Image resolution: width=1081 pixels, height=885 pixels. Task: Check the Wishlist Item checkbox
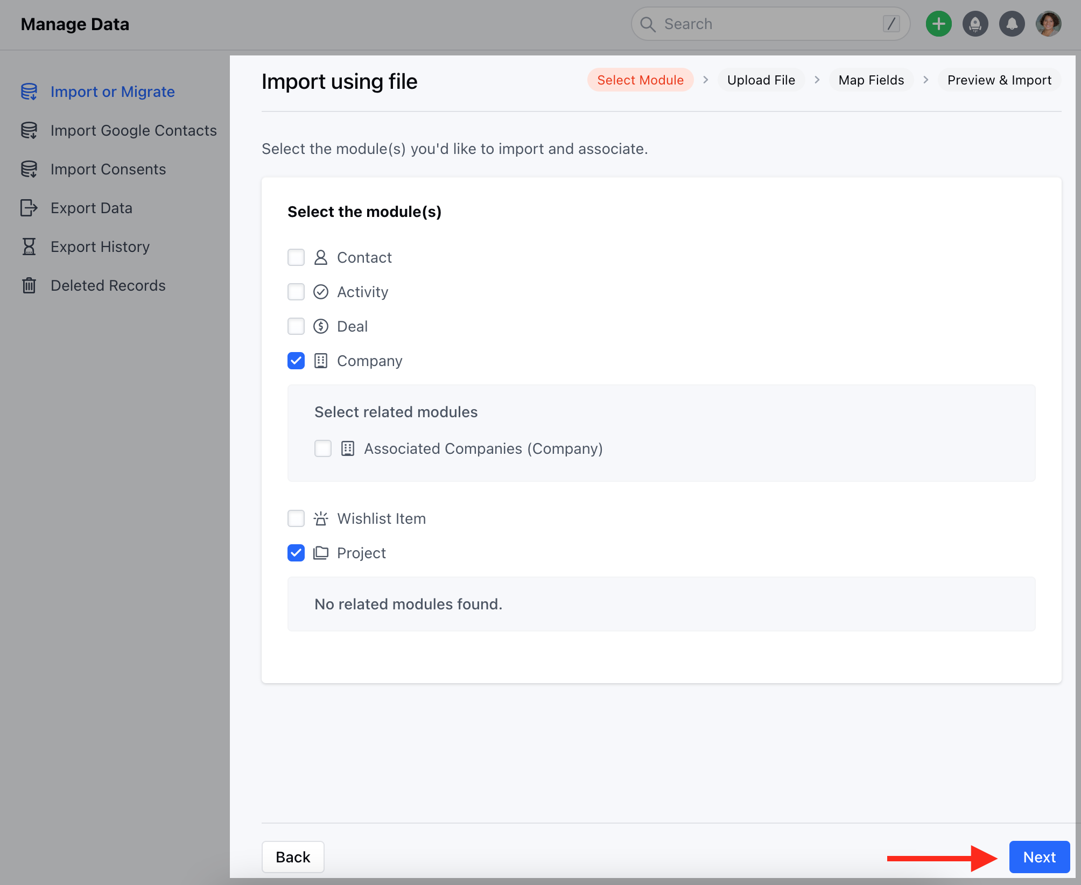296,518
